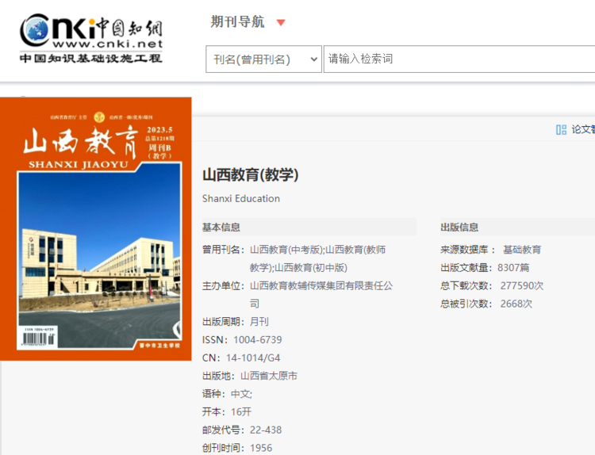Click the Shanxi Education subtitle
Viewport: 595px width, 455px height.
coord(241,198)
